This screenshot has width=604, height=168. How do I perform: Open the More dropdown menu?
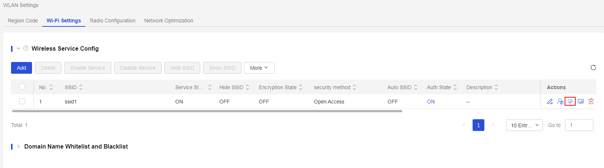pos(259,68)
